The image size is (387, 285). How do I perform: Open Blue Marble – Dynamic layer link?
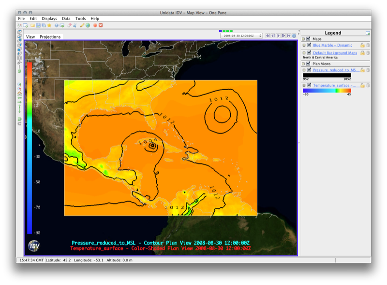point(332,45)
